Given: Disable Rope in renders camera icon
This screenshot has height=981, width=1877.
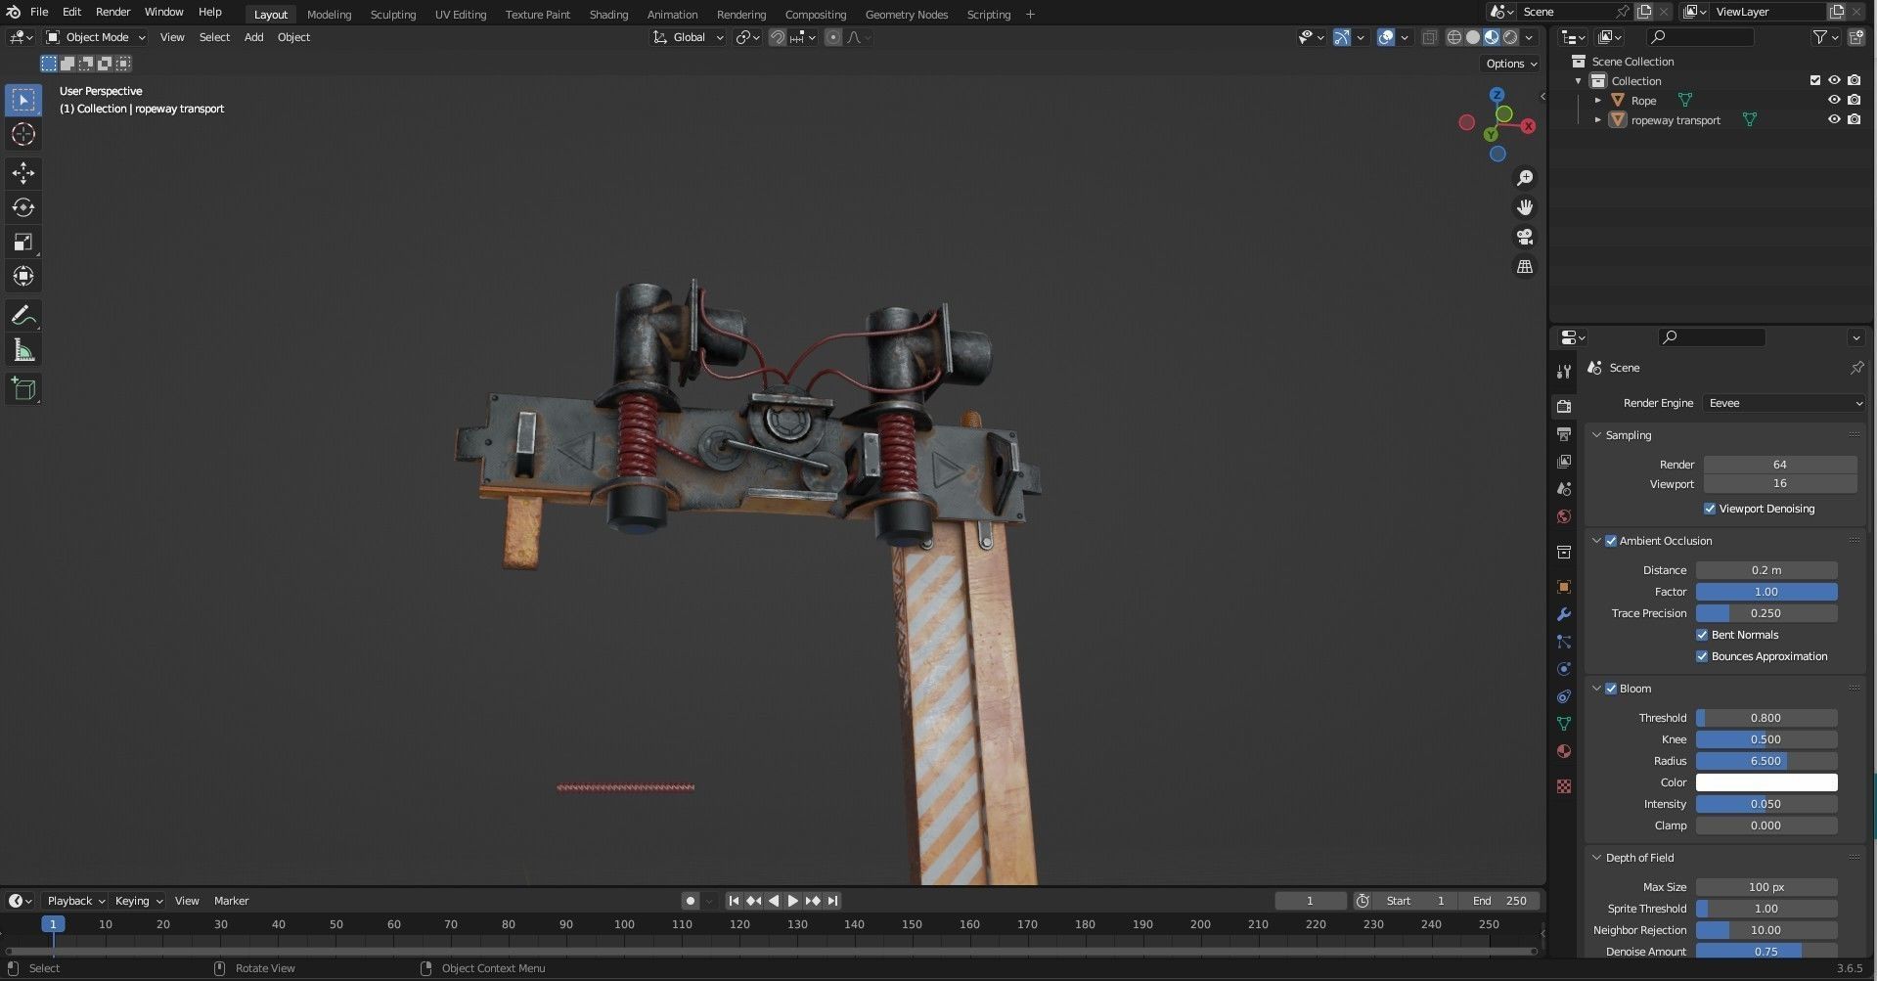Looking at the screenshot, I should (1855, 101).
